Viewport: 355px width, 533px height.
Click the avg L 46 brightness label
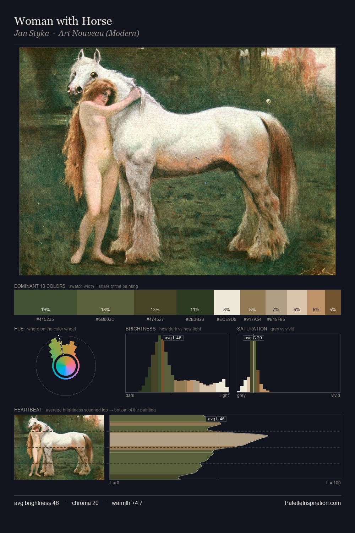[173, 338]
